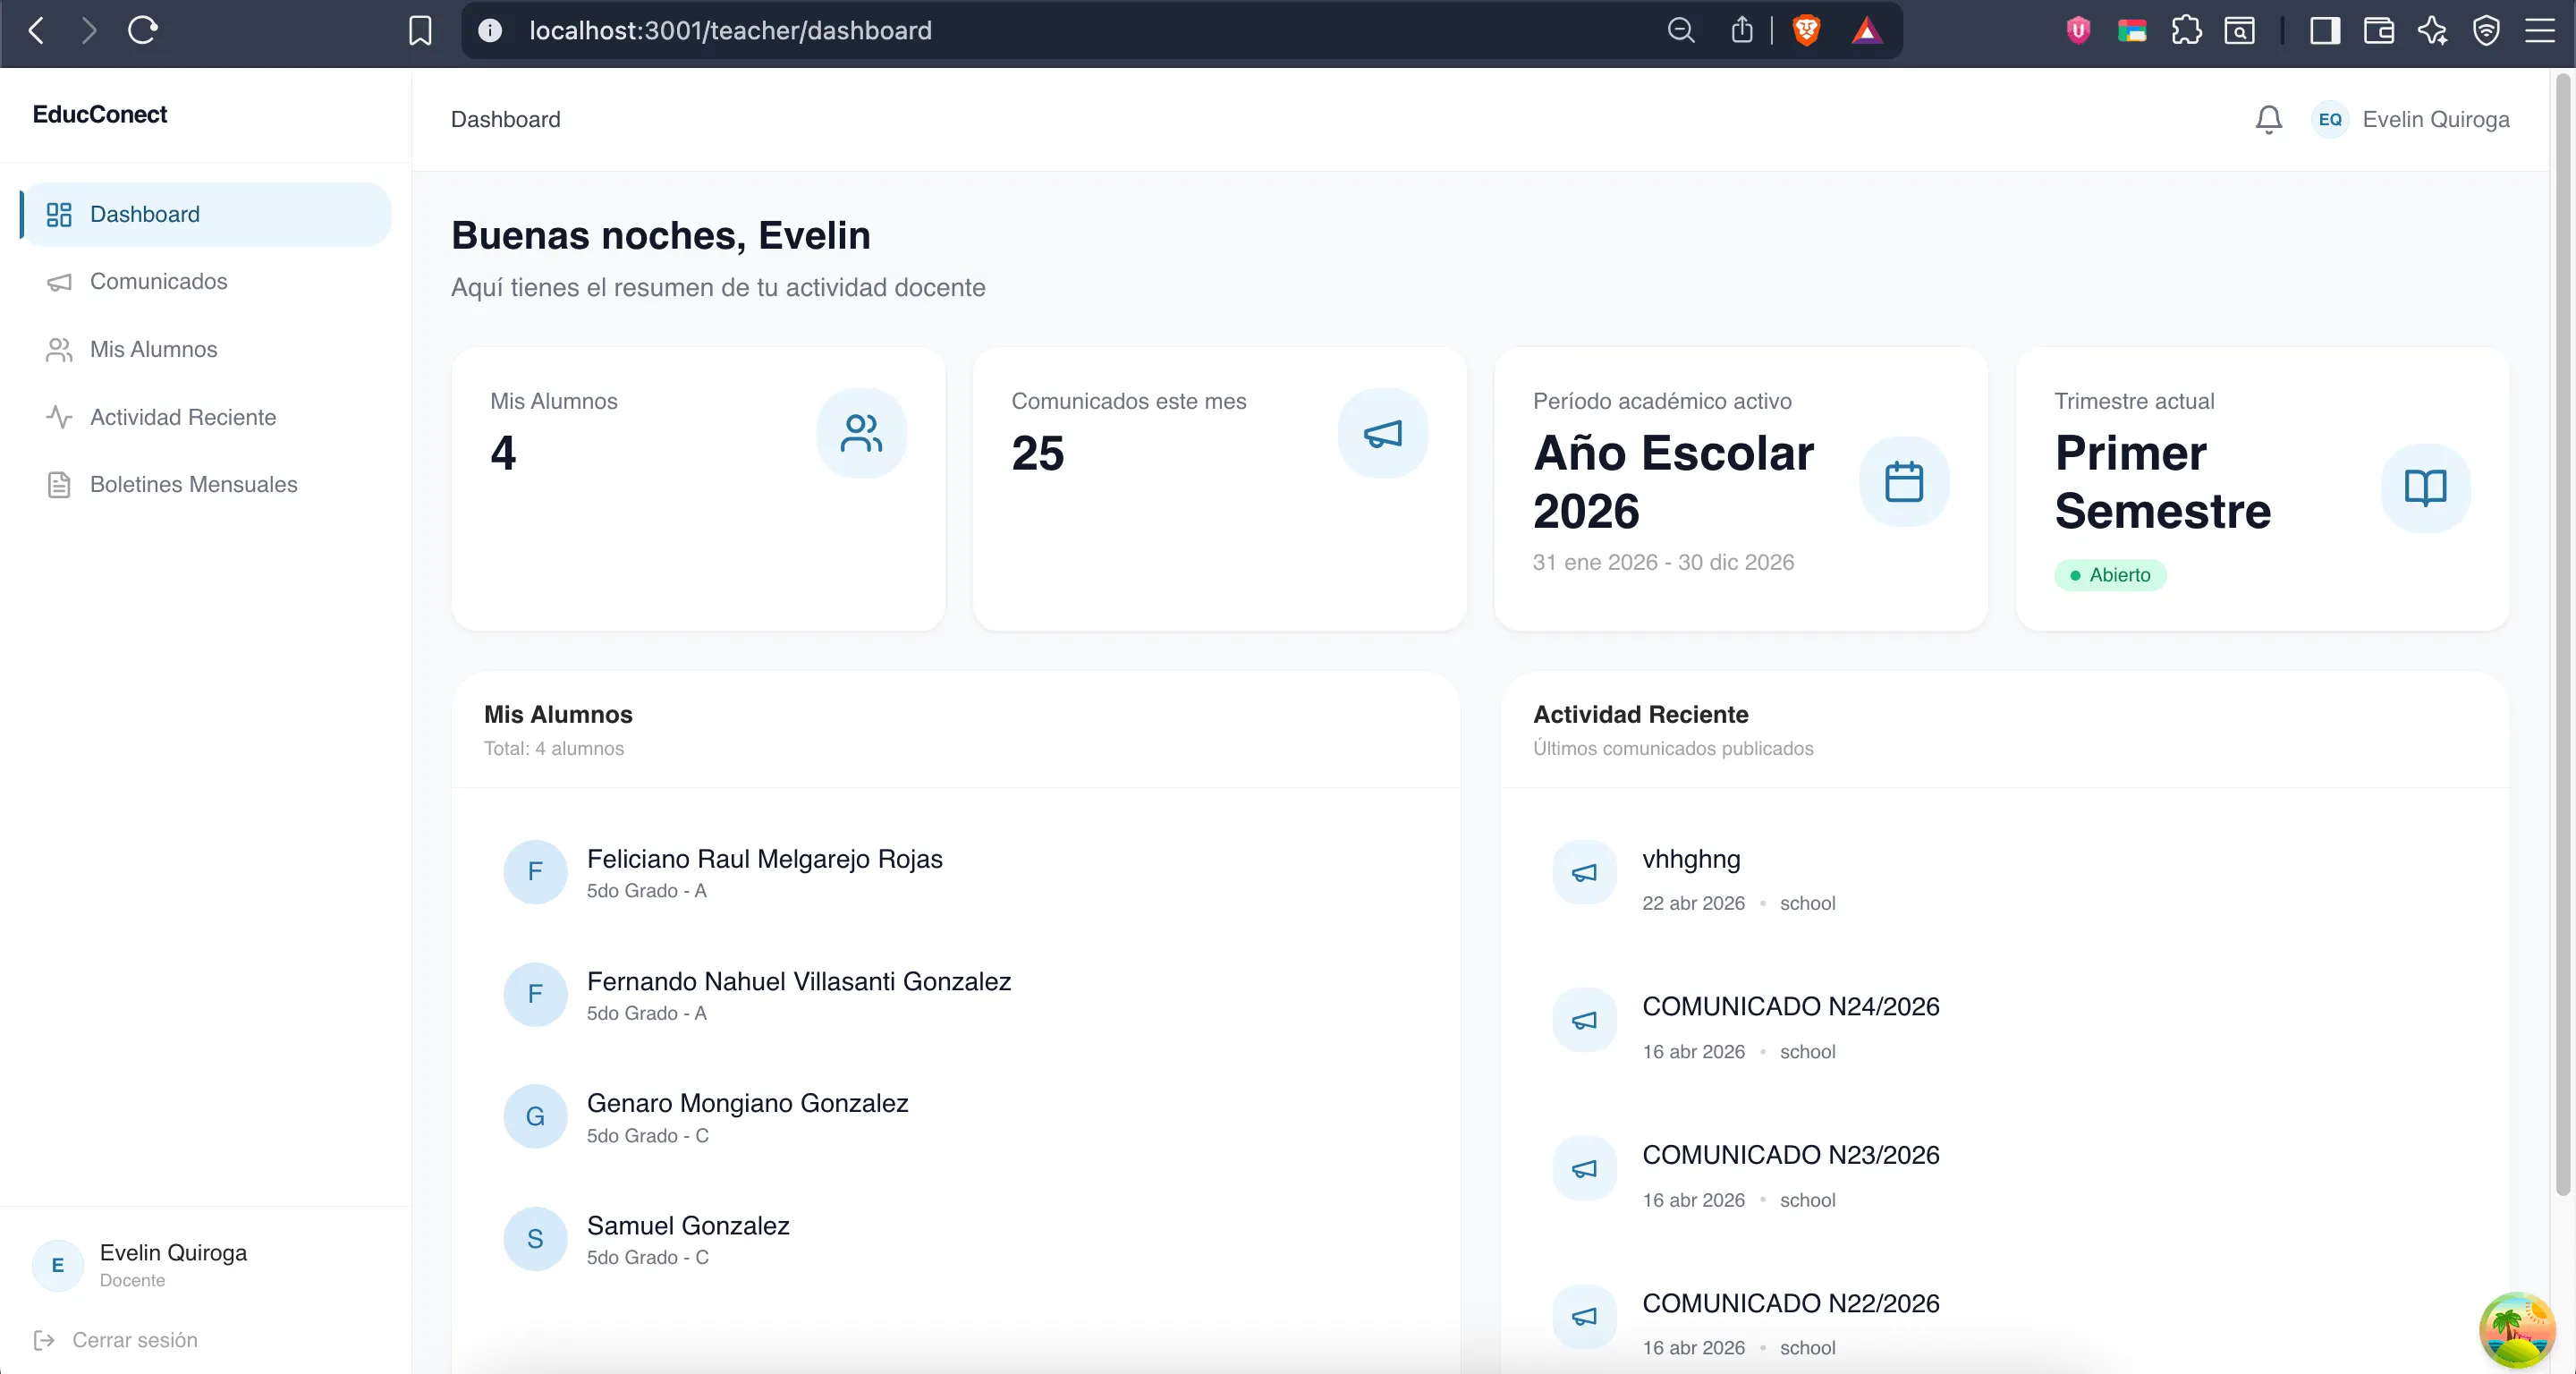Viewport: 2576px width, 1374px height.
Task: Click open-book icon in Trimestre actual card
Action: pyautogui.click(x=2425, y=488)
